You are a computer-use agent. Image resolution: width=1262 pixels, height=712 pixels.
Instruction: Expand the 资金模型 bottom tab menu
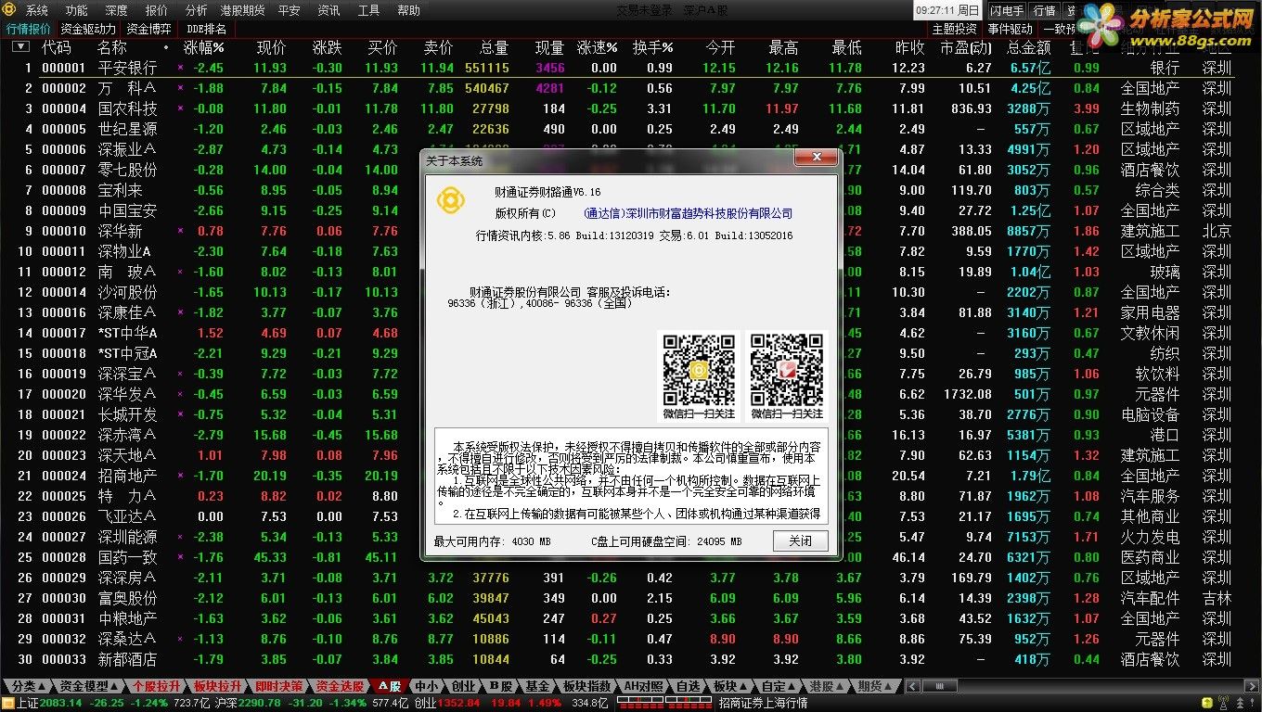tap(89, 686)
